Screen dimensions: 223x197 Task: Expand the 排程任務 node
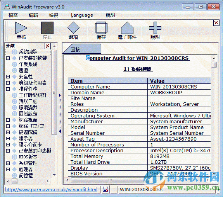8,89
